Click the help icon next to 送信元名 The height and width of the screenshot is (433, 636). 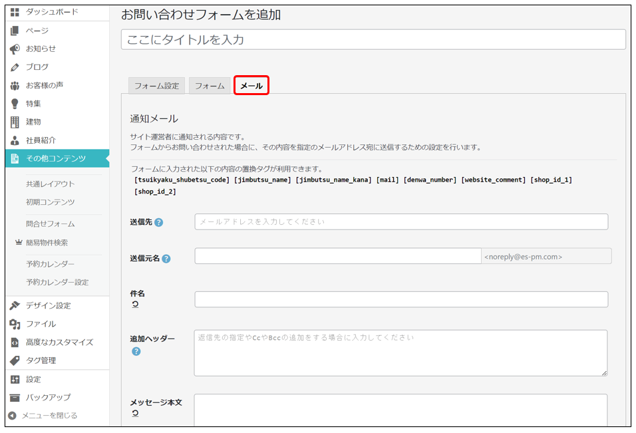coord(166,259)
